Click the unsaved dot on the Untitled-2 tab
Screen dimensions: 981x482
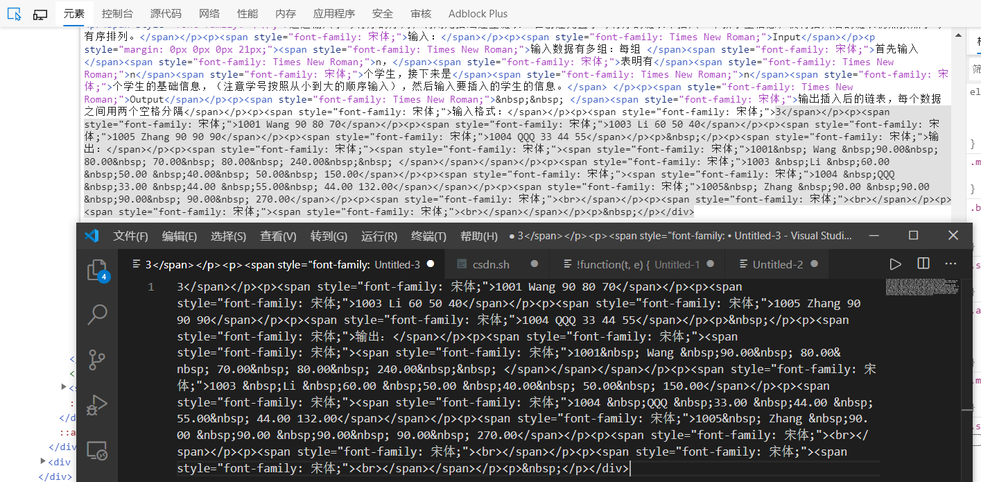click(815, 264)
